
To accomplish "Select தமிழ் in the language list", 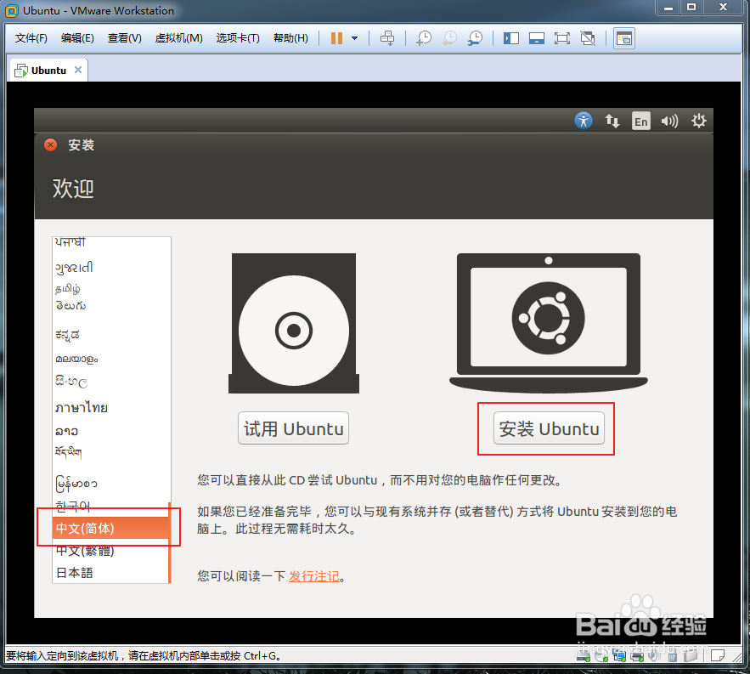I will (x=111, y=289).
